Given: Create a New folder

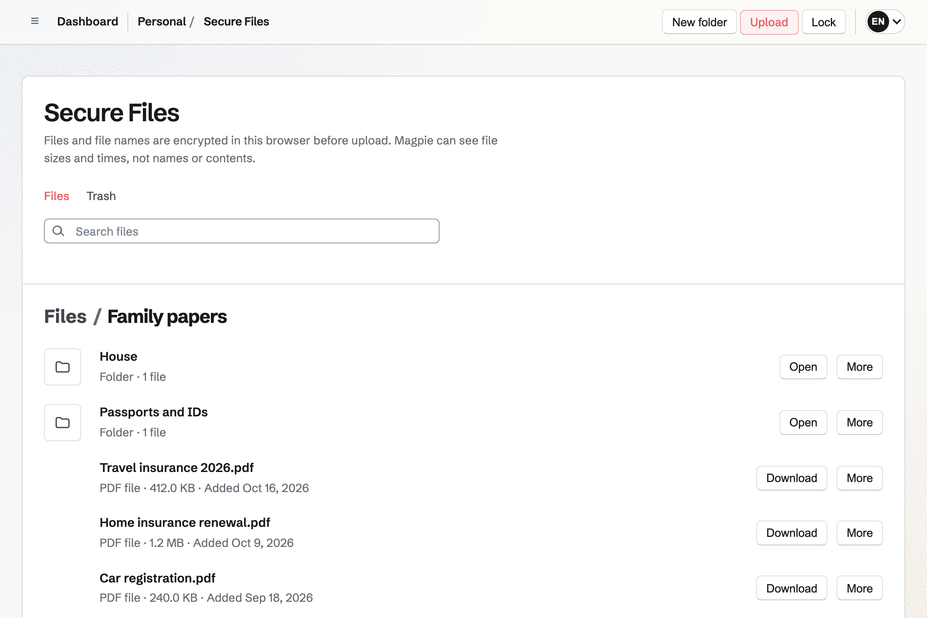Looking at the screenshot, I should [699, 22].
